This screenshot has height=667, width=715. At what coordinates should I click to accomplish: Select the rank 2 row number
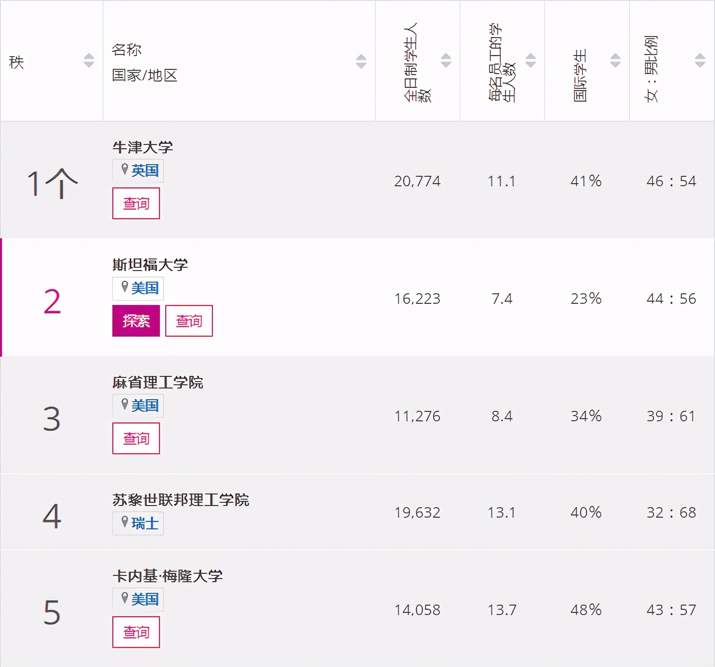pos(52,302)
